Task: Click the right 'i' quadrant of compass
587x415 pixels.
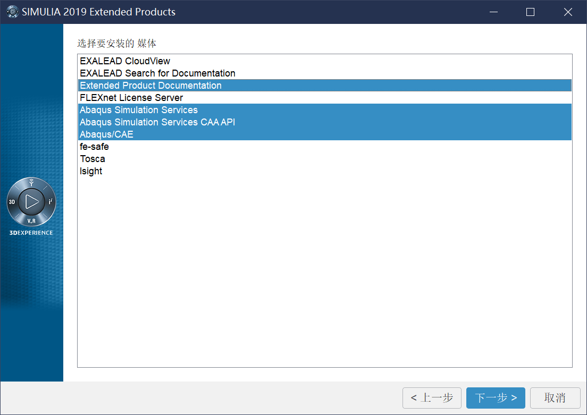Action: click(50, 202)
